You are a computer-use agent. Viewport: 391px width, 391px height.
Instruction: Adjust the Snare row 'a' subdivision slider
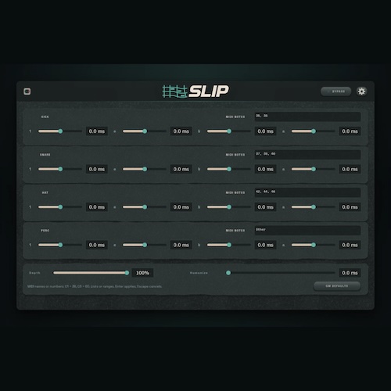(314, 169)
